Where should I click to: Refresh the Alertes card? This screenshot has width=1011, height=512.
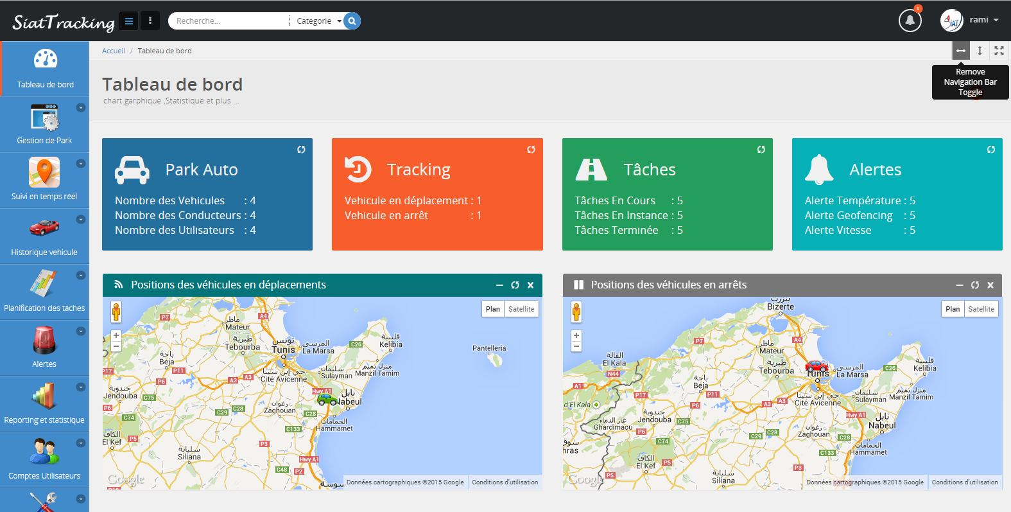990,149
